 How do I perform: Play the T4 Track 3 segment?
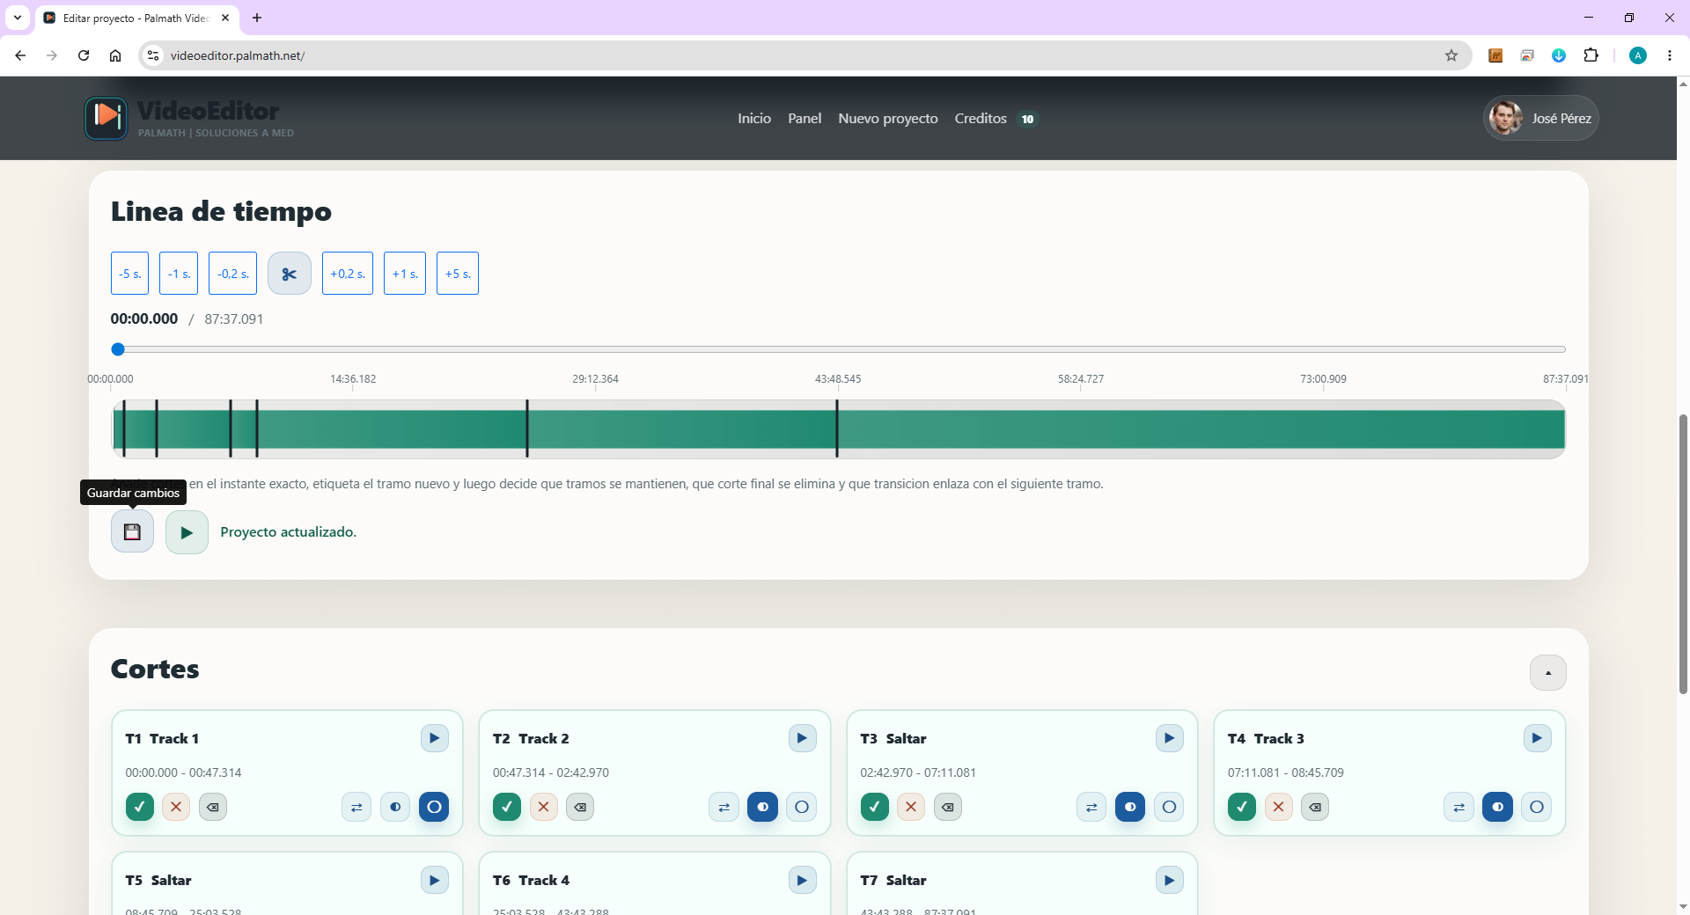(x=1537, y=738)
